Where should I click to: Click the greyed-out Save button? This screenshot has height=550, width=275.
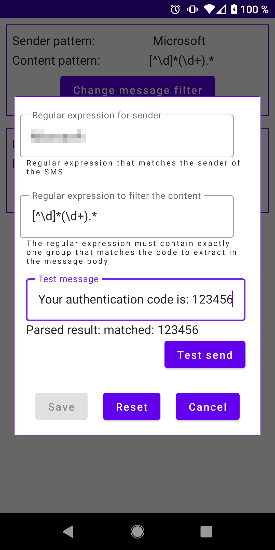pyautogui.click(x=61, y=406)
